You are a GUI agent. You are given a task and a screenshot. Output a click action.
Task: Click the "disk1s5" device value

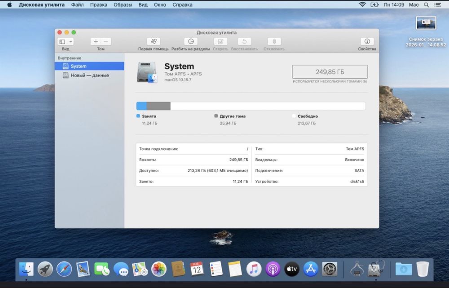point(357,182)
